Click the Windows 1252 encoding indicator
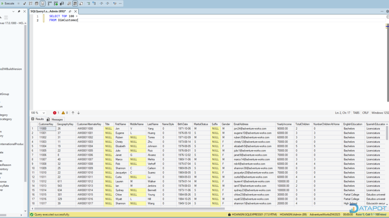389x218 pixels. [380, 113]
